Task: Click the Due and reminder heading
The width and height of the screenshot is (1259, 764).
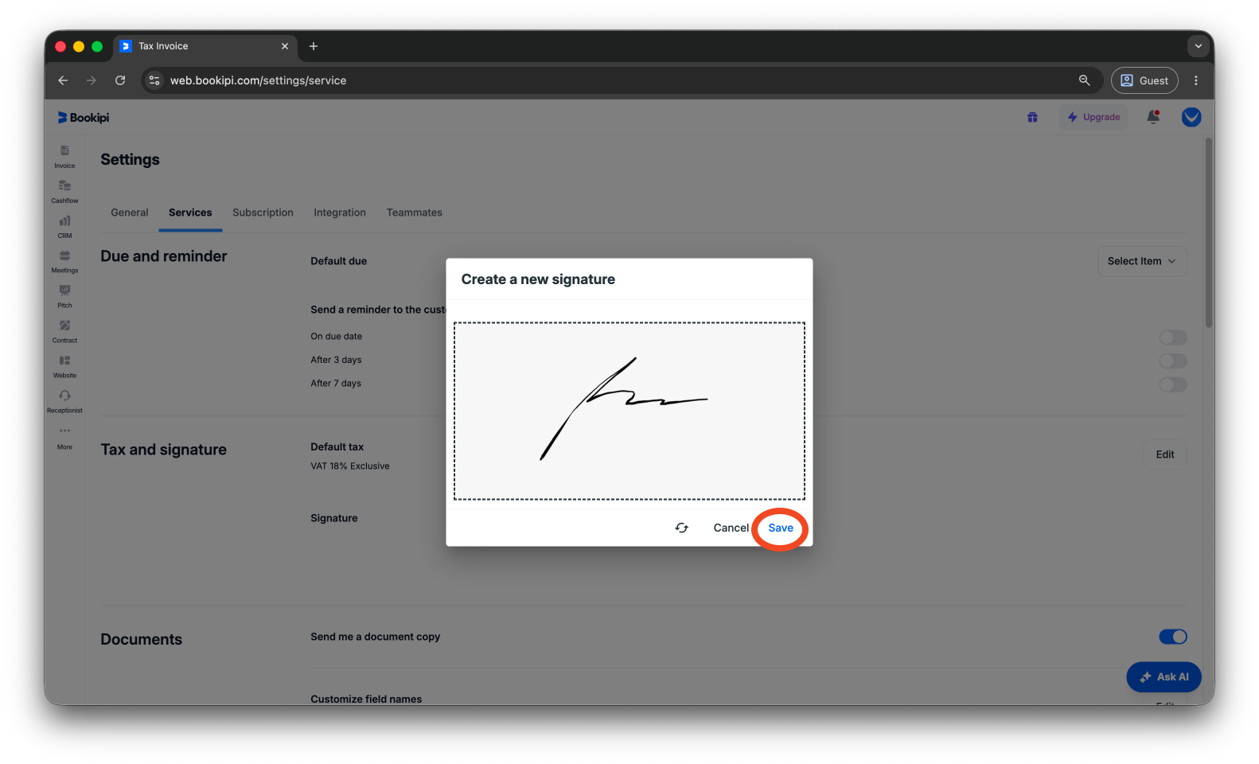Action: pos(164,256)
